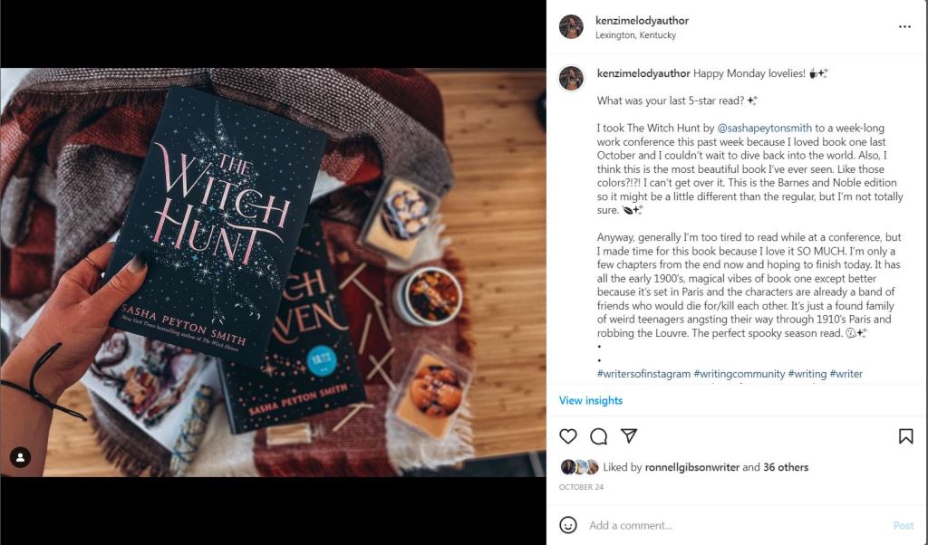Screen dimensions: 928x545
Task: View the 36 others who liked
Action: click(786, 467)
